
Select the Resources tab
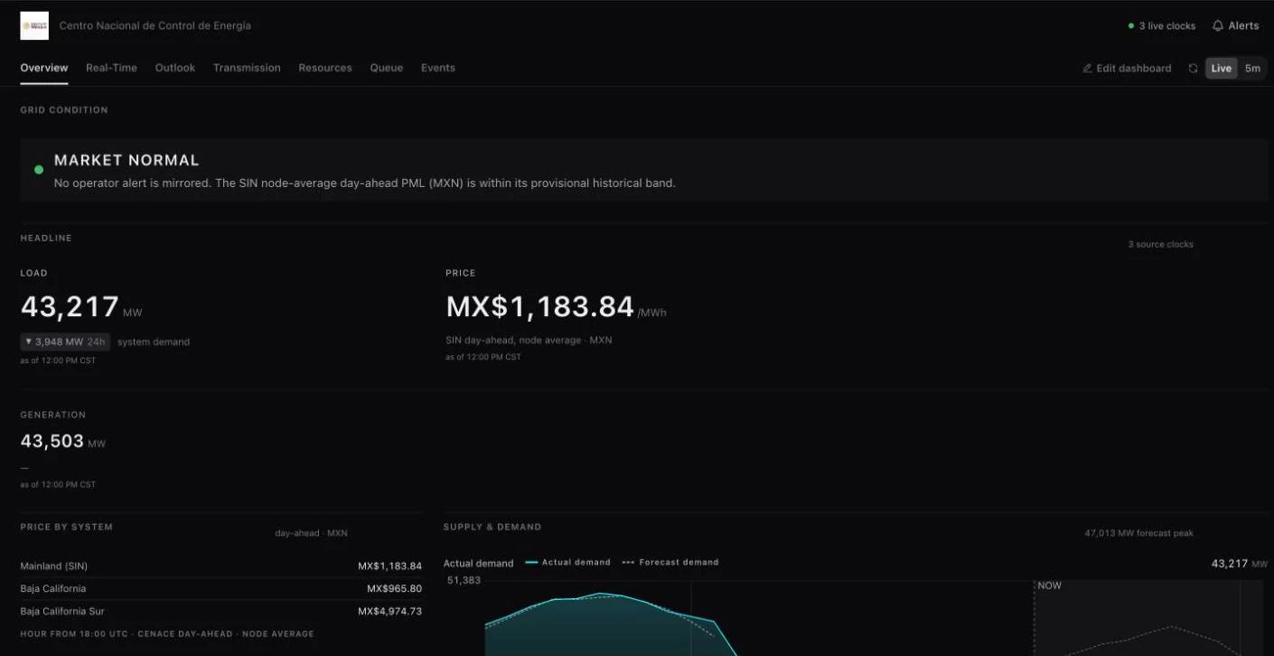coord(325,68)
